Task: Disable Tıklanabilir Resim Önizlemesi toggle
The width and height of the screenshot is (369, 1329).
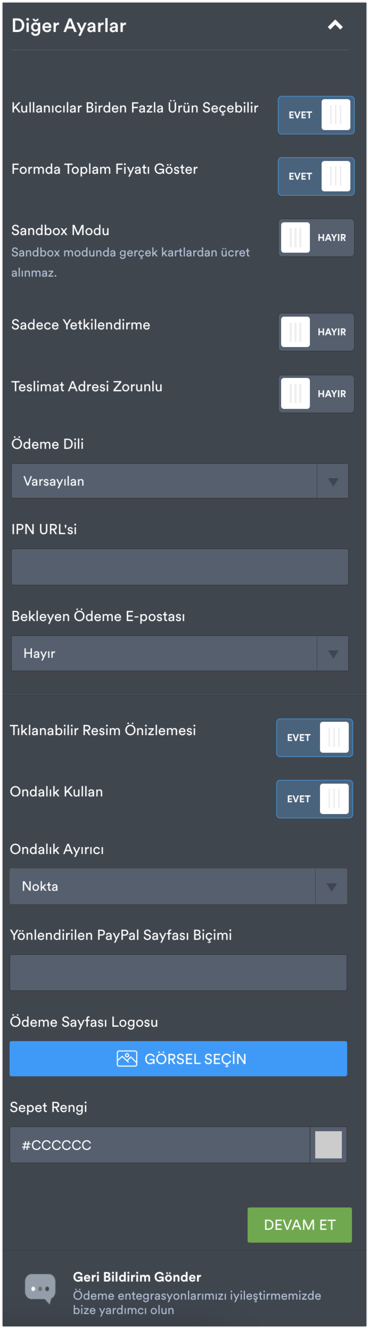Action: tap(314, 738)
